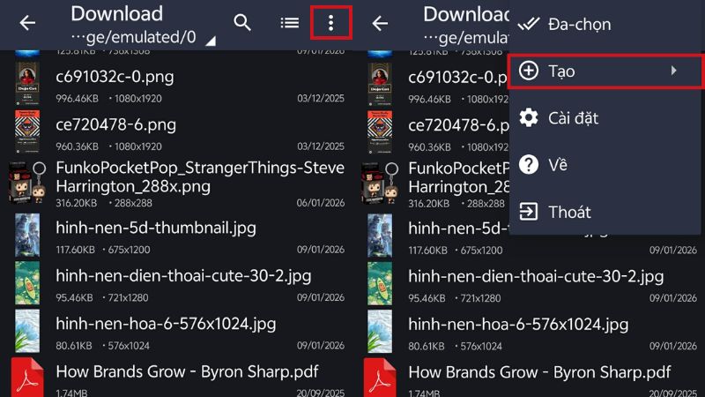Select How Brands Grow PDF name, left panel

click(x=187, y=371)
